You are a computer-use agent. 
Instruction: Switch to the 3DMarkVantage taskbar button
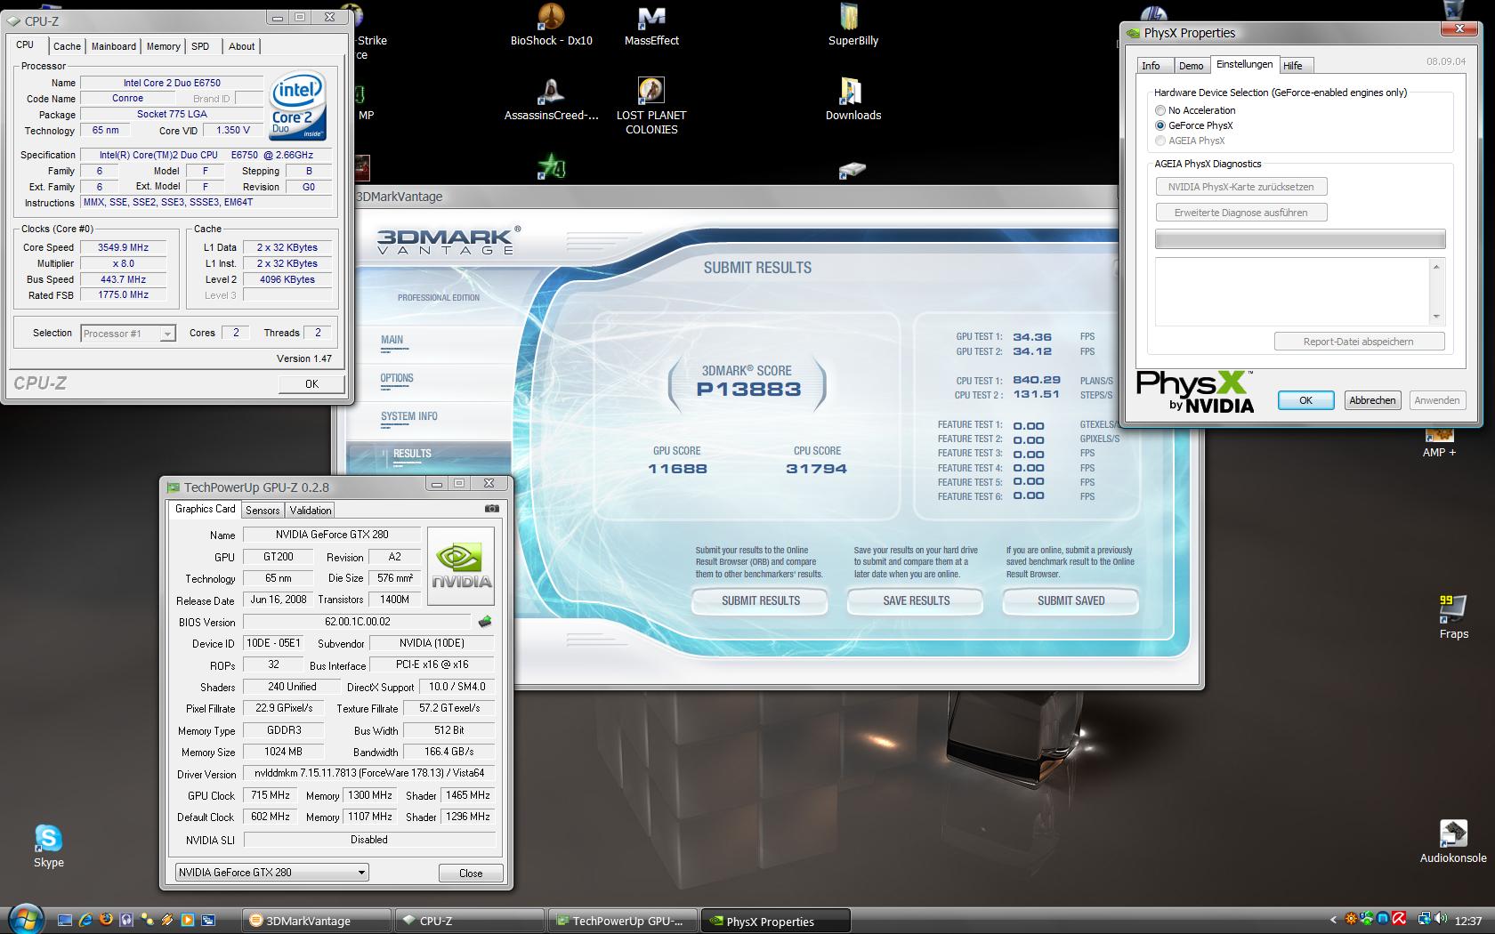[x=316, y=921]
